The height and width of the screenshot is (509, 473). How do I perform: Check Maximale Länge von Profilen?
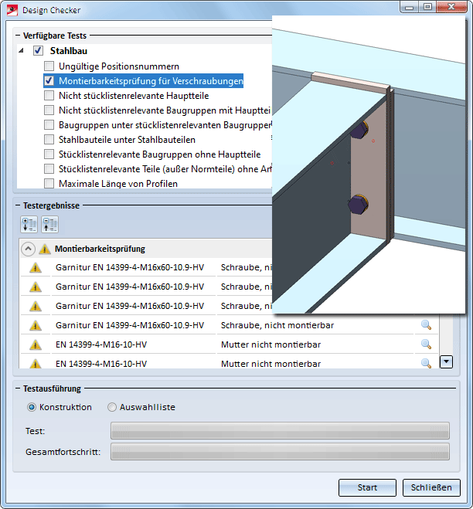click(x=49, y=183)
